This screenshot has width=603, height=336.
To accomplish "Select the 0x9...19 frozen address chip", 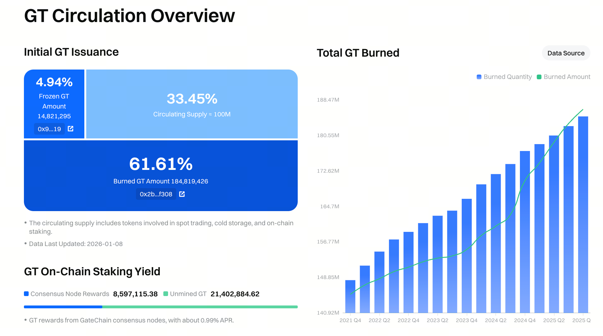I will click(49, 129).
